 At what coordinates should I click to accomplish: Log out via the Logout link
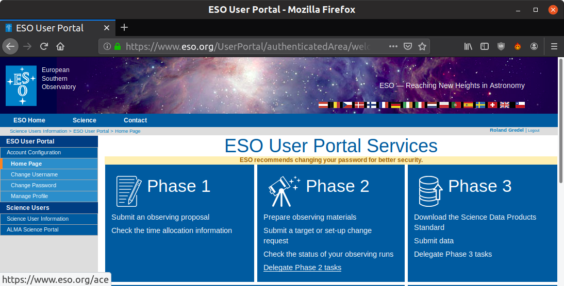pyautogui.click(x=534, y=130)
